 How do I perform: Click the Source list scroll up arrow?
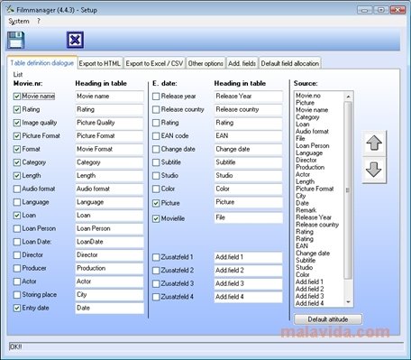tap(348, 97)
